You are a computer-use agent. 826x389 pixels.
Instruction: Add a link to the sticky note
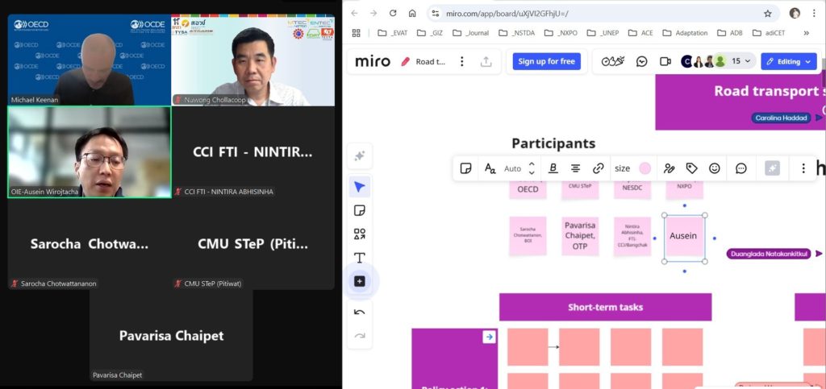click(x=598, y=168)
